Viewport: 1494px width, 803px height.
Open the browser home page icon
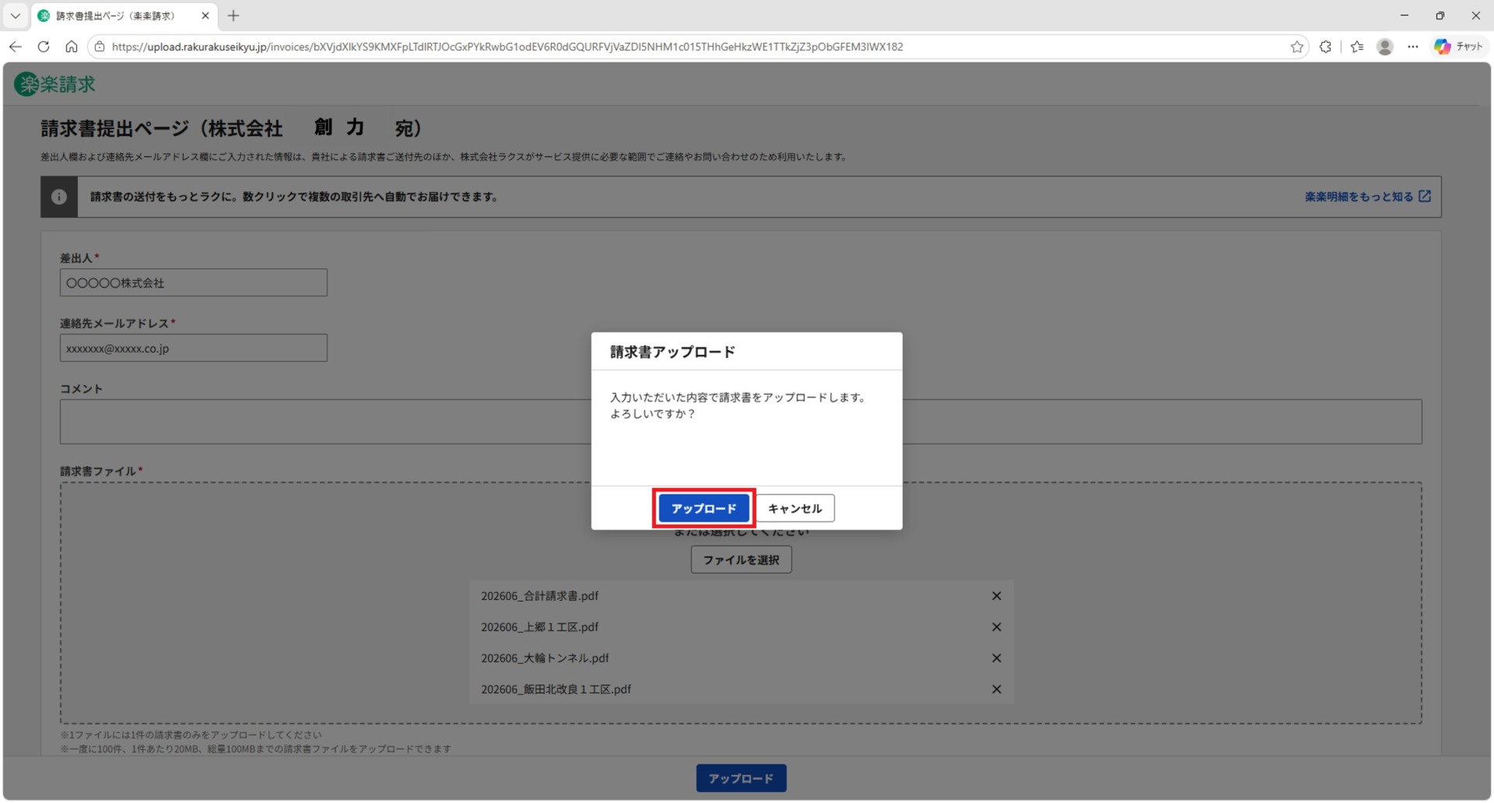click(x=72, y=47)
